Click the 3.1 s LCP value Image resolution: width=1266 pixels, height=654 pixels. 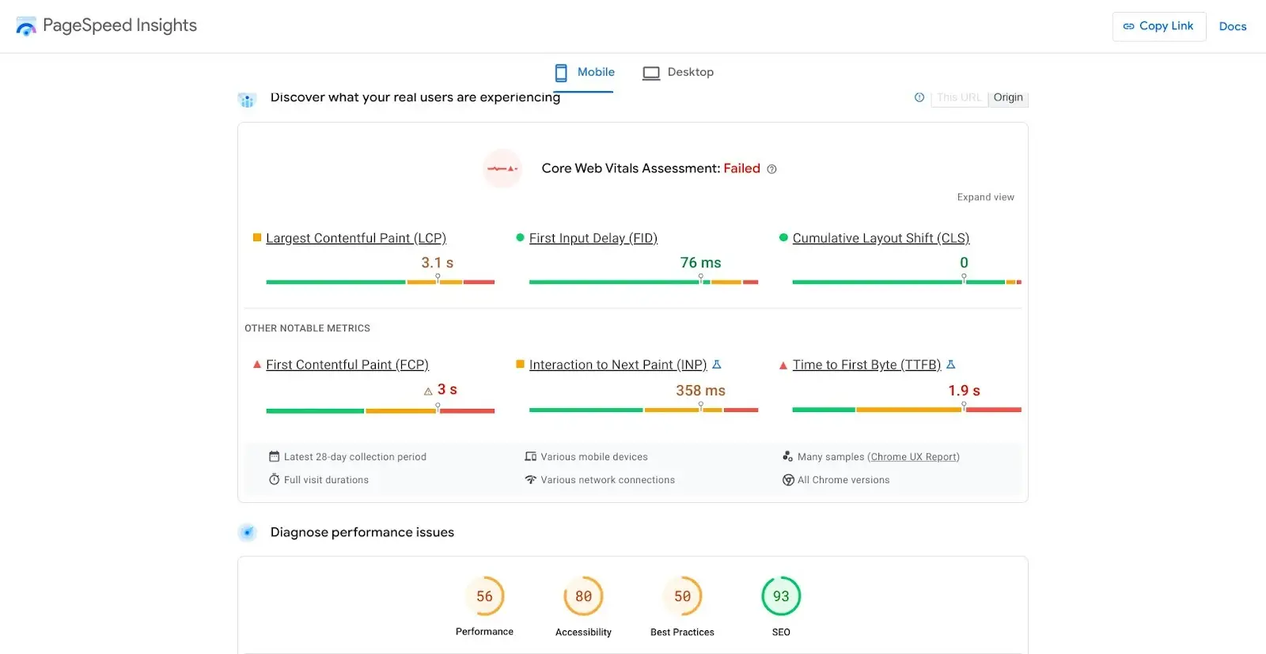(x=437, y=263)
